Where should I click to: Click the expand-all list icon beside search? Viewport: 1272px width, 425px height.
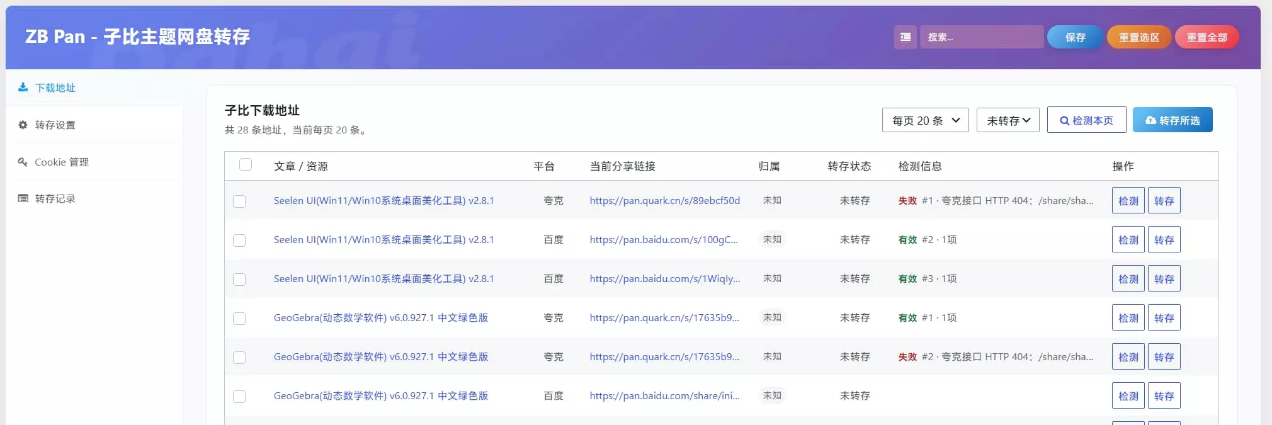coord(906,37)
